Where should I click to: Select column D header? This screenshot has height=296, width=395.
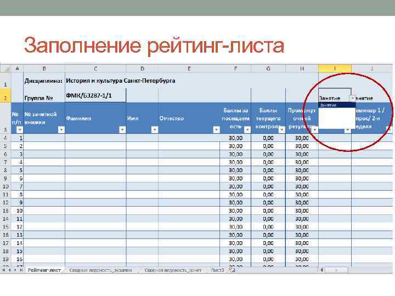(142, 69)
